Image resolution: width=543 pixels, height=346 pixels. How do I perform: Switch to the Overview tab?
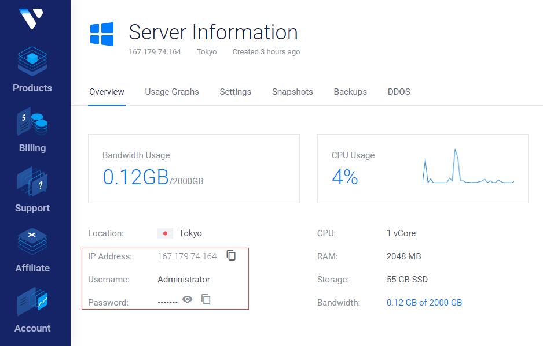click(x=107, y=92)
